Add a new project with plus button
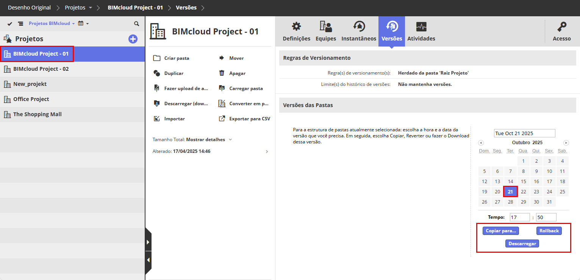This screenshot has width=580, height=280. 133,39
